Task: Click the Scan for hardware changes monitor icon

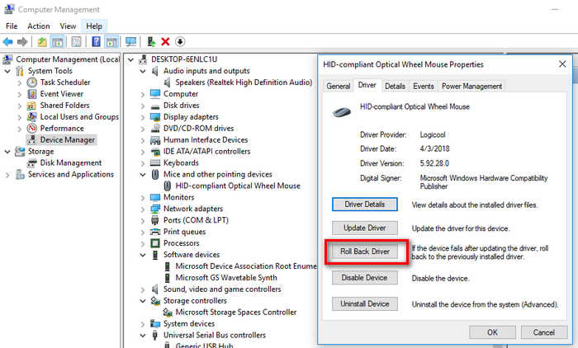Action: (x=130, y=41)
